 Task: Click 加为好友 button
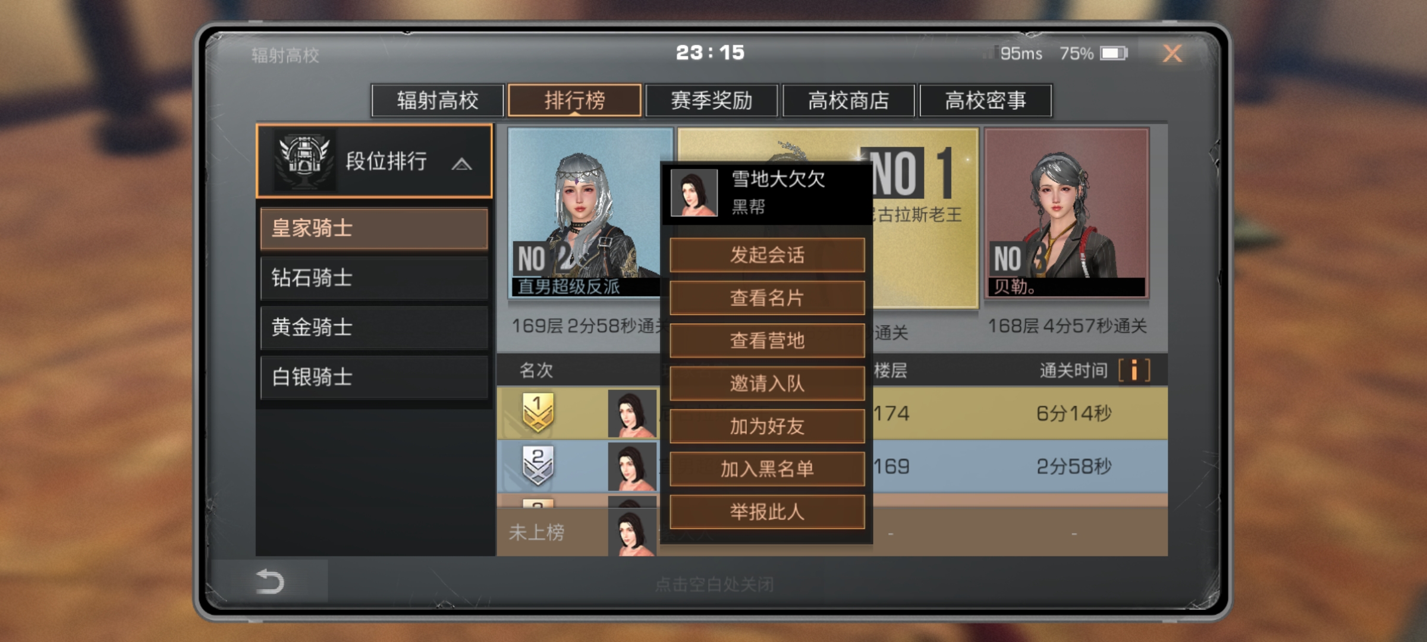[767, 426]
